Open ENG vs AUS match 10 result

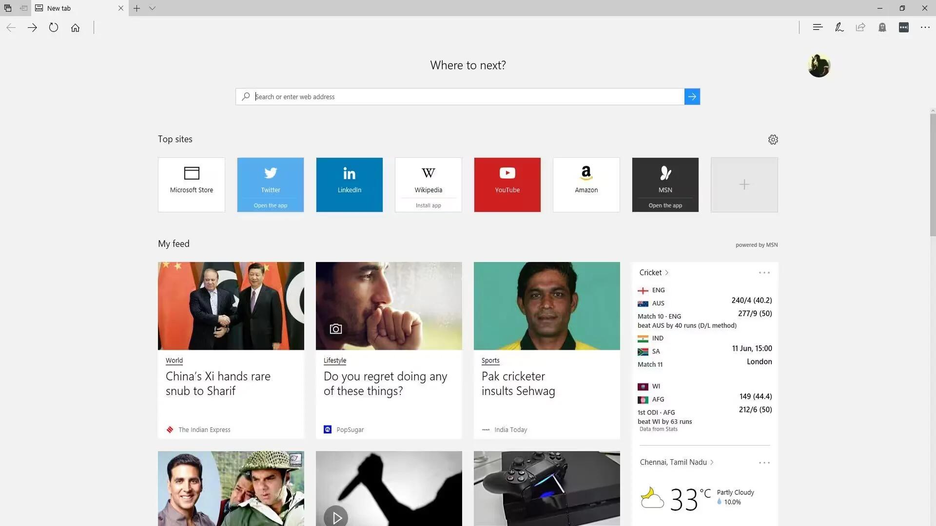[x=704, y=307]
